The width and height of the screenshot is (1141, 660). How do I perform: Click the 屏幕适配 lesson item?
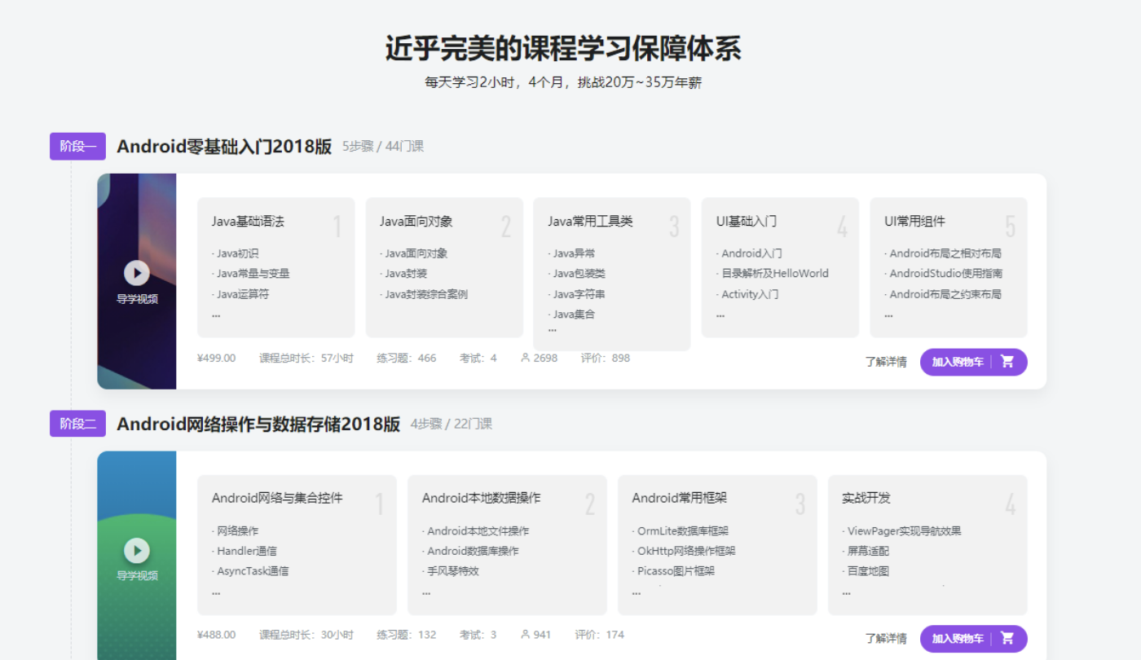pos(866,552)
